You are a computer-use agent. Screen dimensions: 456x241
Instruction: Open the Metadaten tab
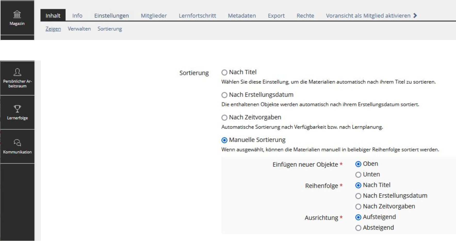[242, 15]
